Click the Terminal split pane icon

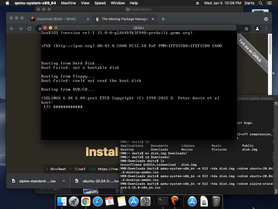(x=276, y=103)
